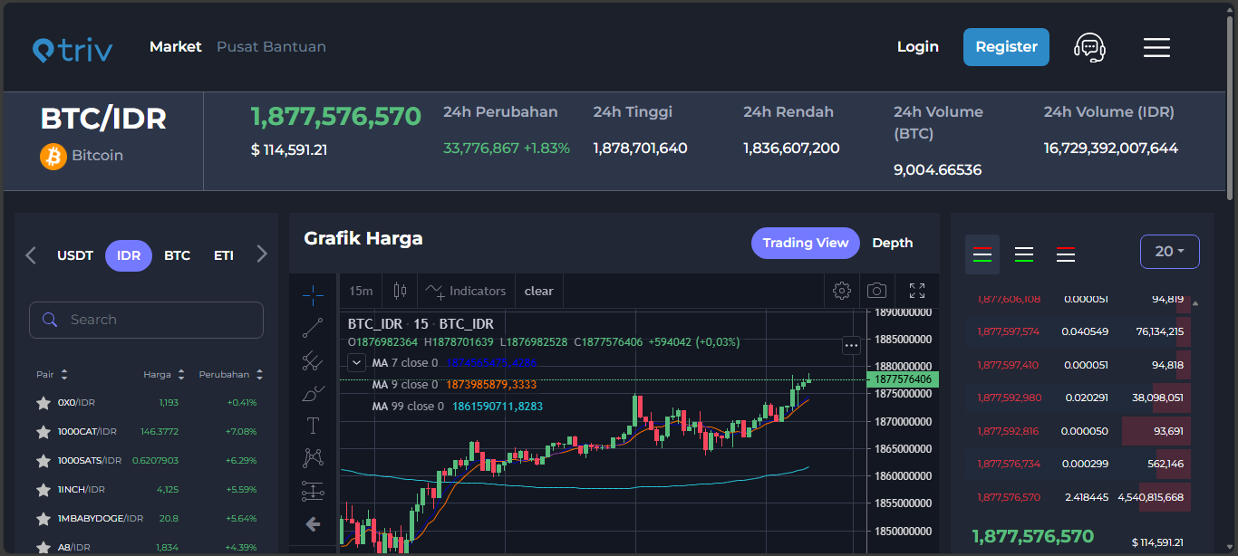This screenshot has width=1238, height=556.
Task: Open the order book depth 20 dropdown
Action: click(x=1169, y=252)
